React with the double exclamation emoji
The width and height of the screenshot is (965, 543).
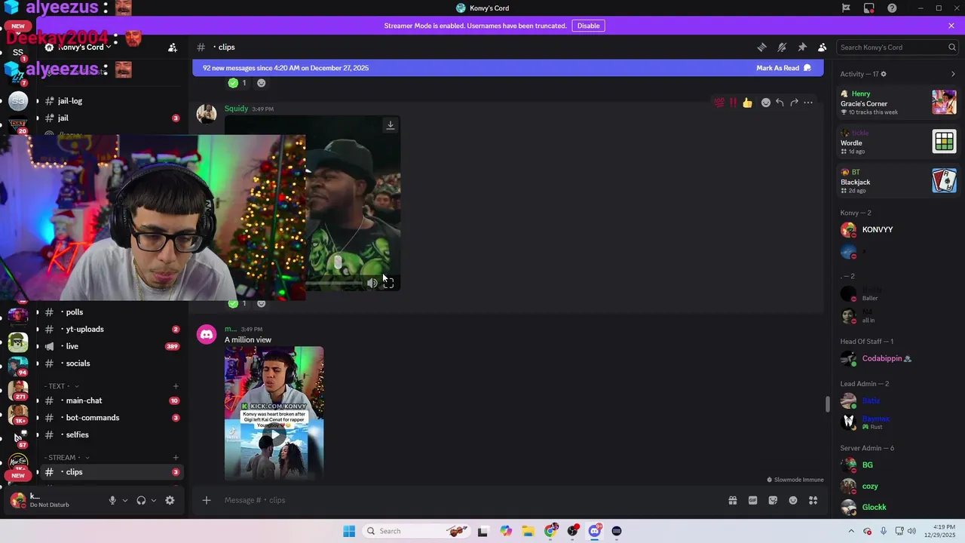pyautogui.click(x=733, y=103)
